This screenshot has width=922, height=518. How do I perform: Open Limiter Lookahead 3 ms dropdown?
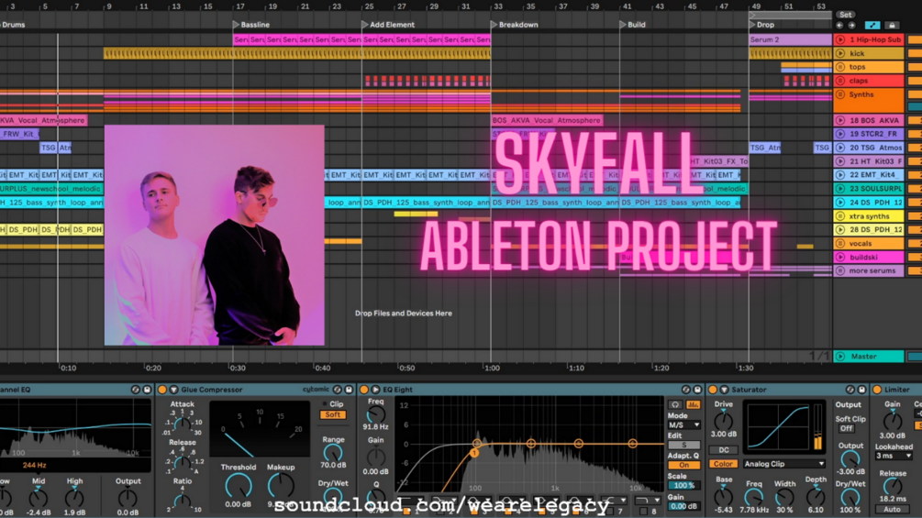[x=894, y=456]
